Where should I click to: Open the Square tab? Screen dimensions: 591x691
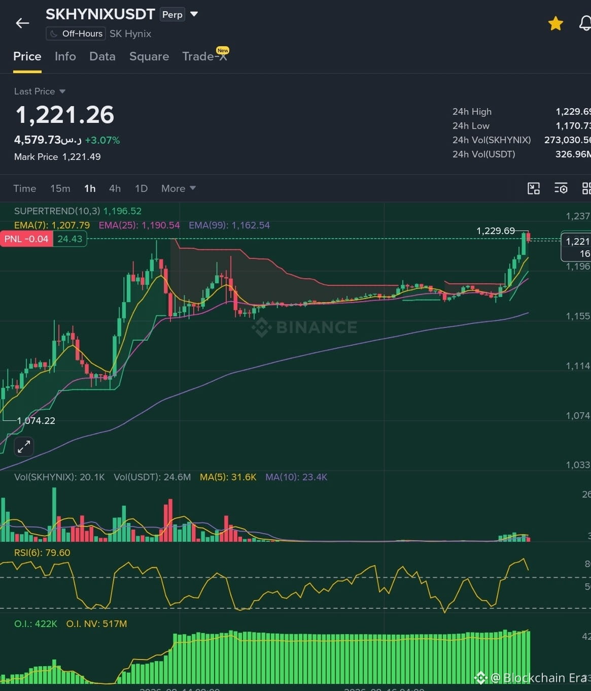[x=149, y=56]
